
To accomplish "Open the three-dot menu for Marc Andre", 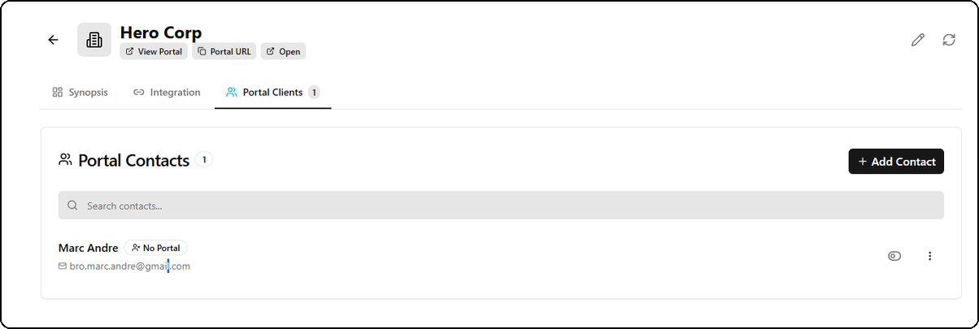I will (x=929, y=256).
